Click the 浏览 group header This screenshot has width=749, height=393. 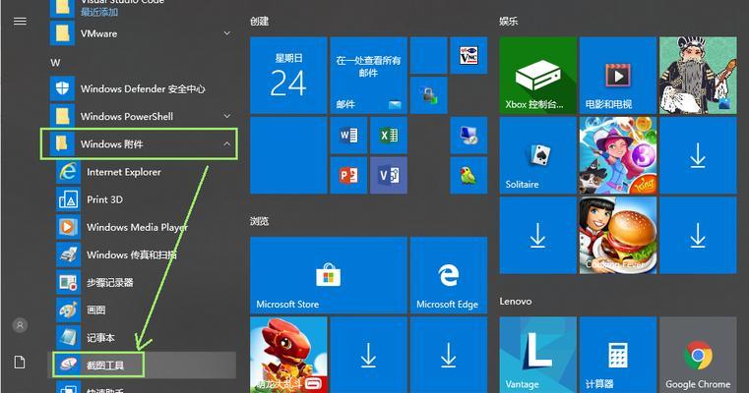[260, 221]
